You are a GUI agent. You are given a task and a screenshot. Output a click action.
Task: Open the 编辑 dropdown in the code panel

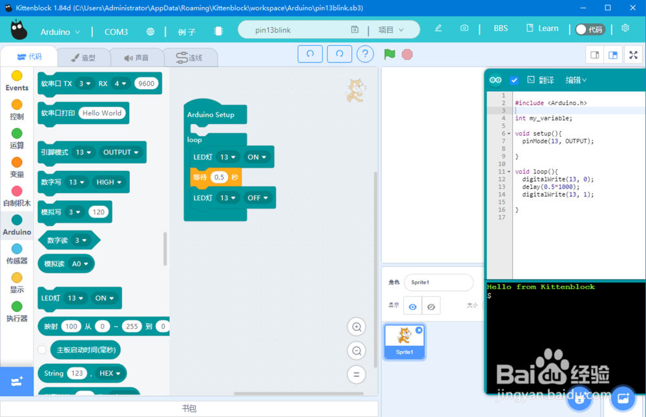click(576, 80)
